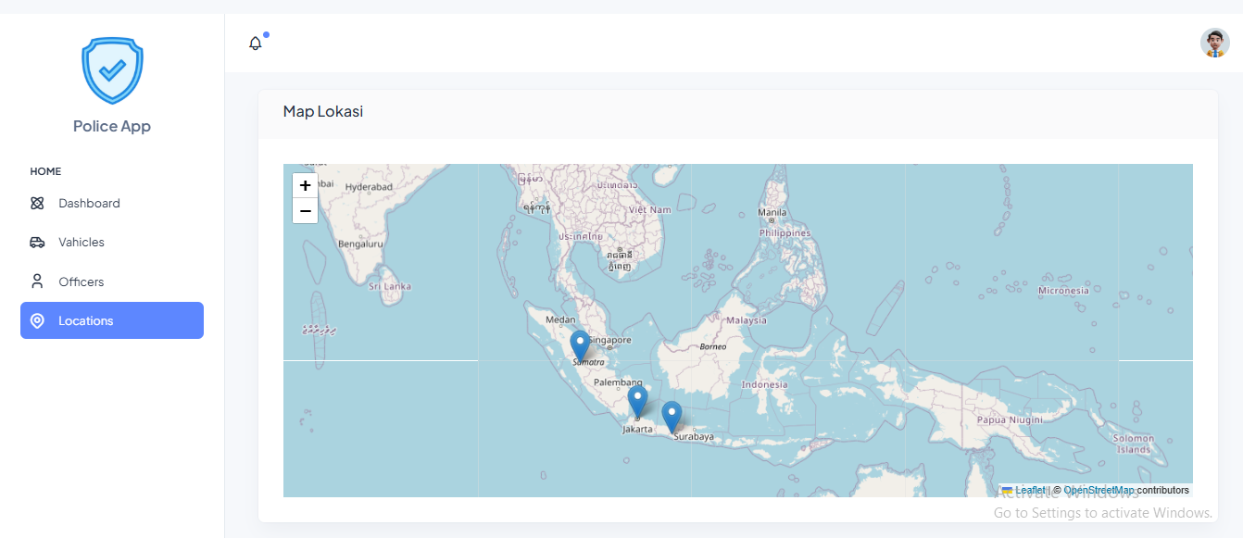Select the map marker near Jakarta
1243x538 pixels.
[x=637, y=400]
